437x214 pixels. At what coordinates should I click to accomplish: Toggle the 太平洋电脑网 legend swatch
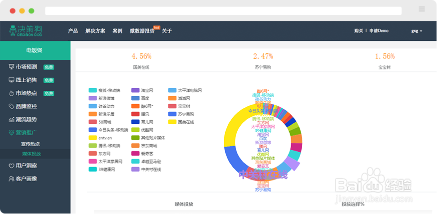click(172, 90)
